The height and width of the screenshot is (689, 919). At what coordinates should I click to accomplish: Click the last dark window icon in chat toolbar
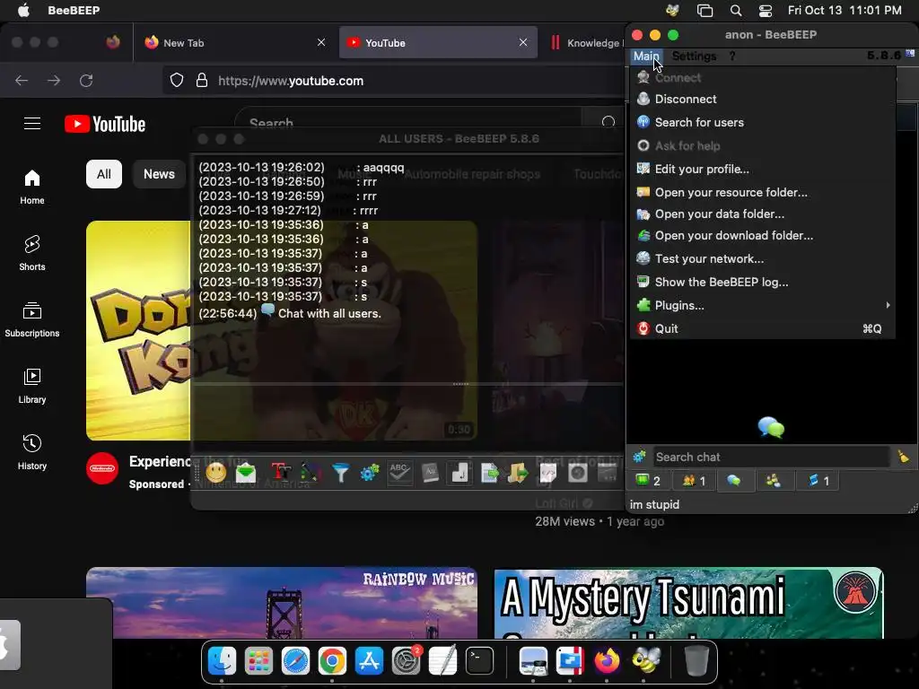[x=608, y=472]
